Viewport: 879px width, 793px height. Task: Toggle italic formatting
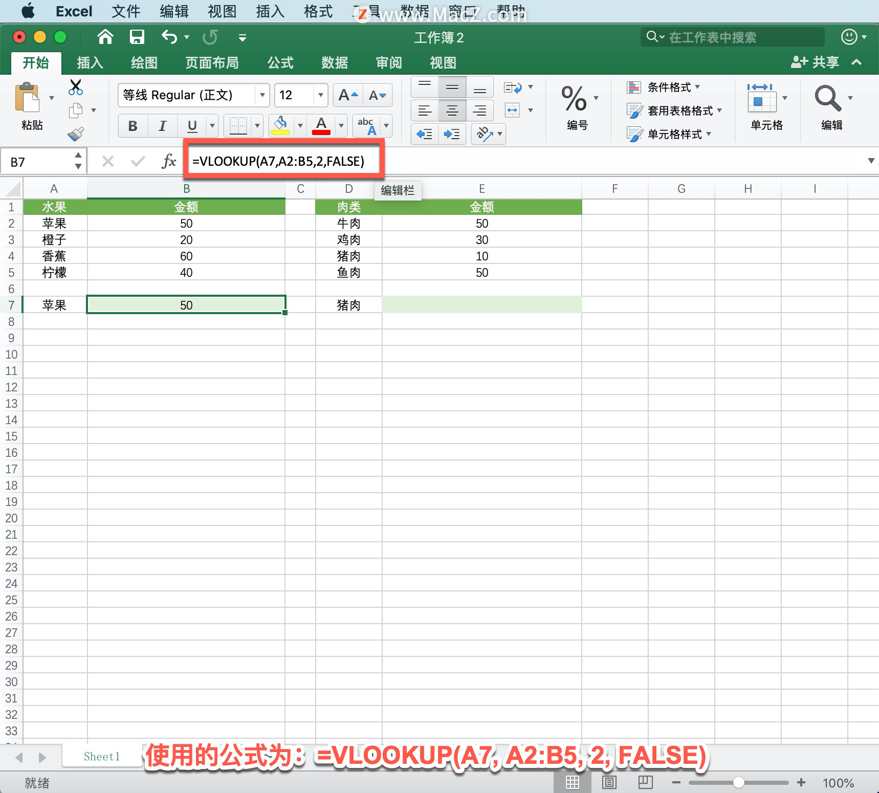163,126
